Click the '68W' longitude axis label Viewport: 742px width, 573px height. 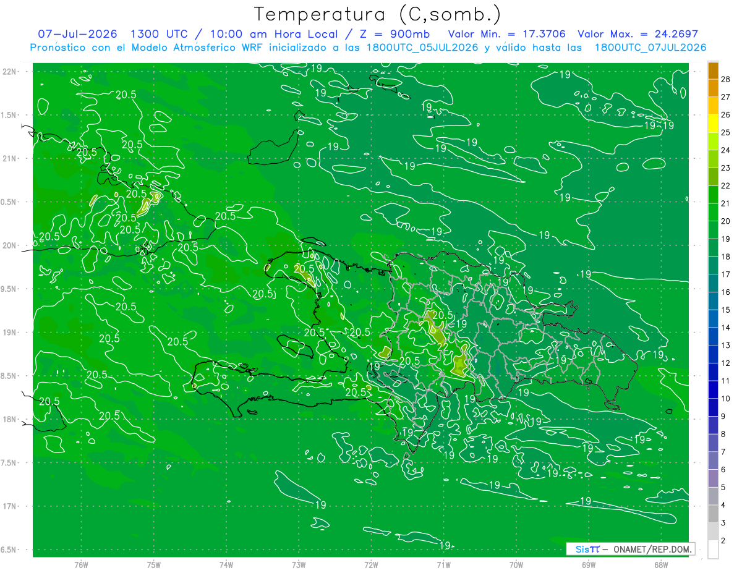660,564
